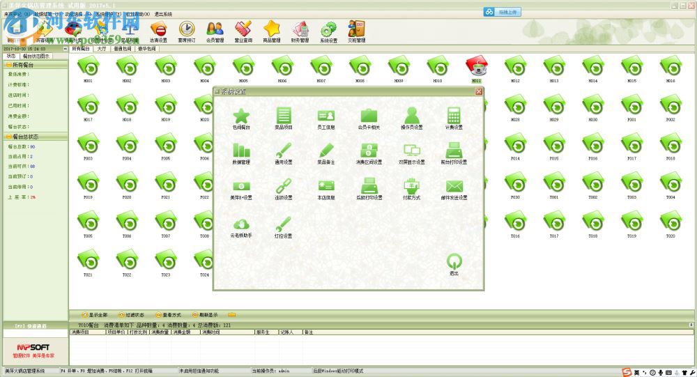Image resolution: width=697 pixels, height=377 pixels.
Task: Open 消费区间设置 money icon
Action: (x=369, y=151)
